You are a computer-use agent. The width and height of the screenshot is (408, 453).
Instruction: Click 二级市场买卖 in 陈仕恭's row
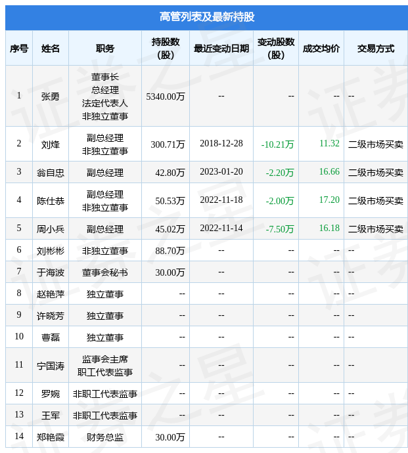tap(376, 201)
